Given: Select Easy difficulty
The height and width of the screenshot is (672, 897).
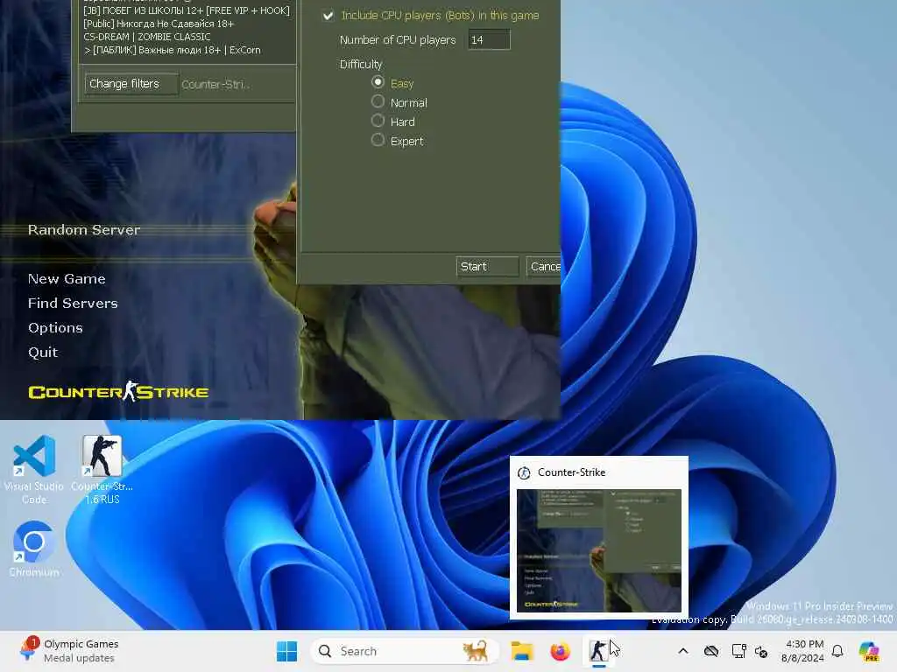Looking at the screenshot, I should pos(378,82).
